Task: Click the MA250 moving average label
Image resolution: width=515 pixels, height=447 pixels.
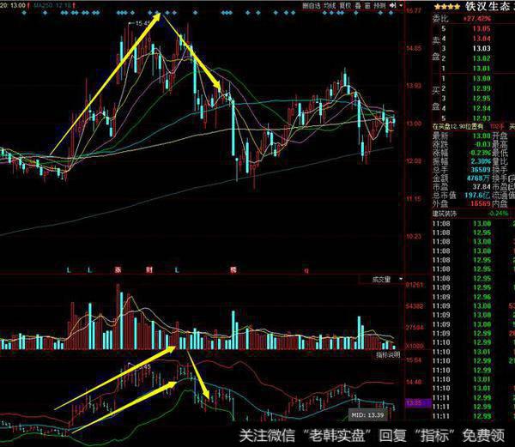Action: pyautogui.click(x=42, y=5)
